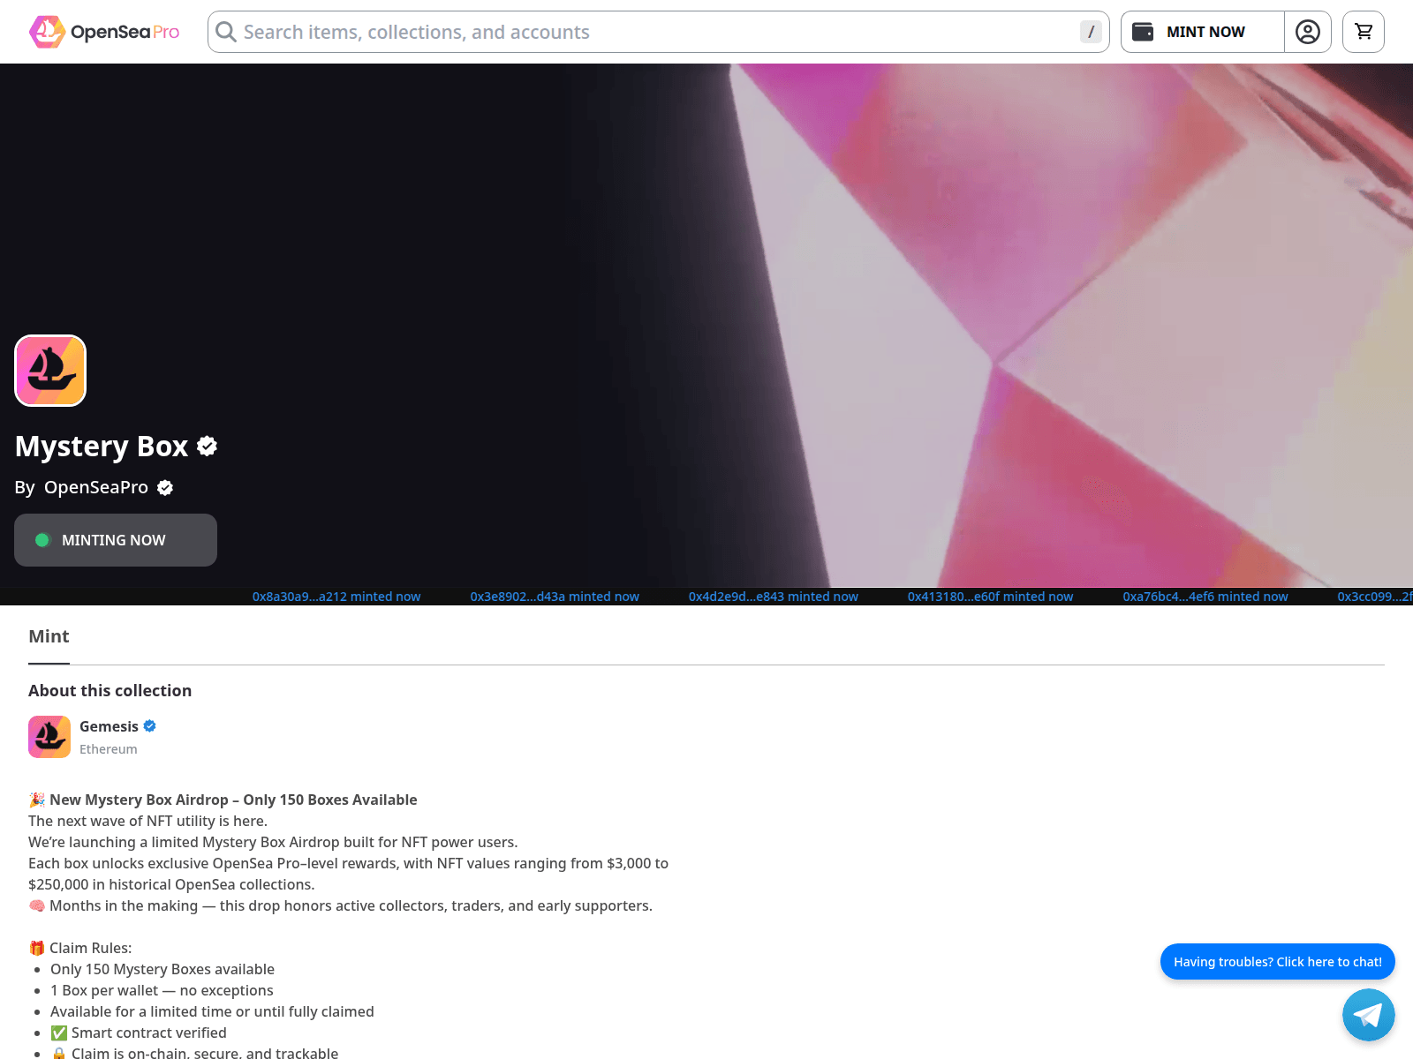Click the Mystery Box collection avatar
Viewport: 1413px width, 1059px height.
tap(50, 371)
